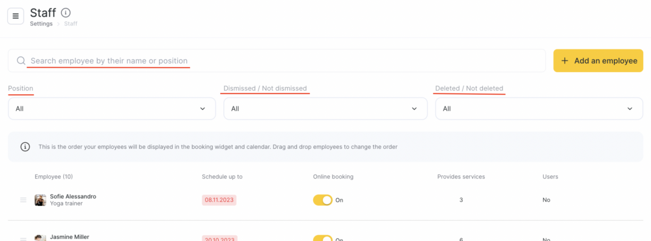Open Sofie Alessandro's employee profile

pyautogui.click(x=73, y=196)
